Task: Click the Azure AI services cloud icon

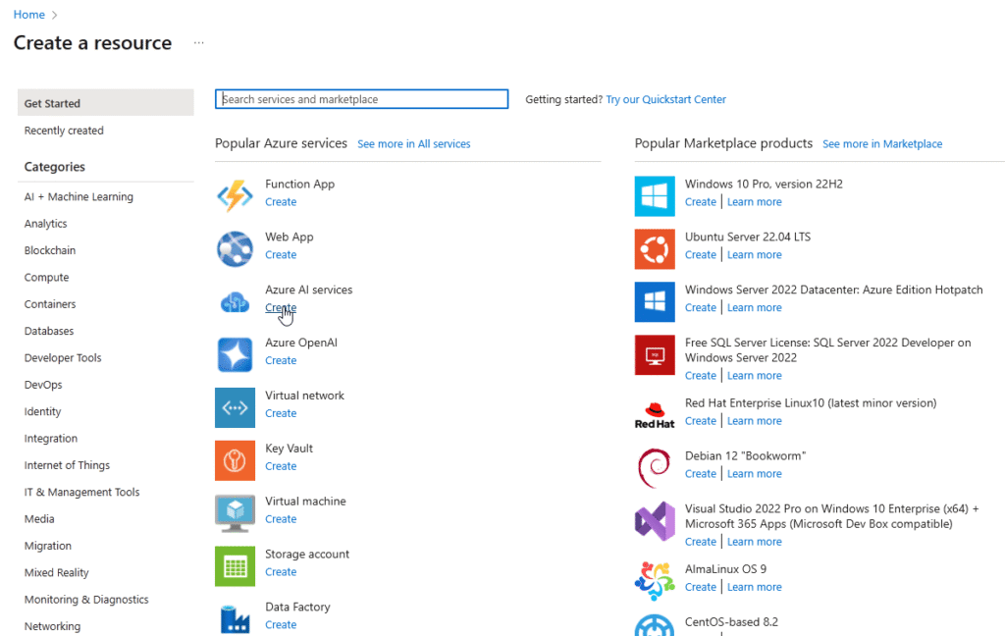Action: coord(235,302)
